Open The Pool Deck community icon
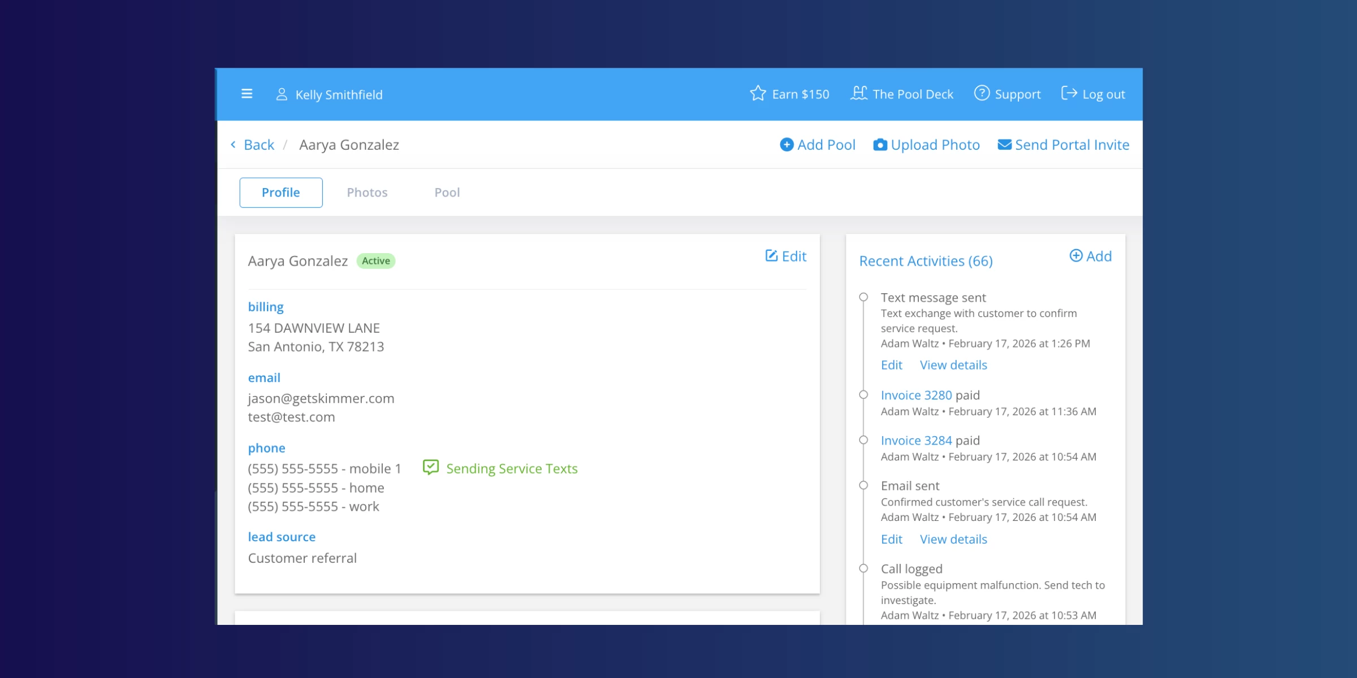1357x678 pixels. tap(859, 93)
